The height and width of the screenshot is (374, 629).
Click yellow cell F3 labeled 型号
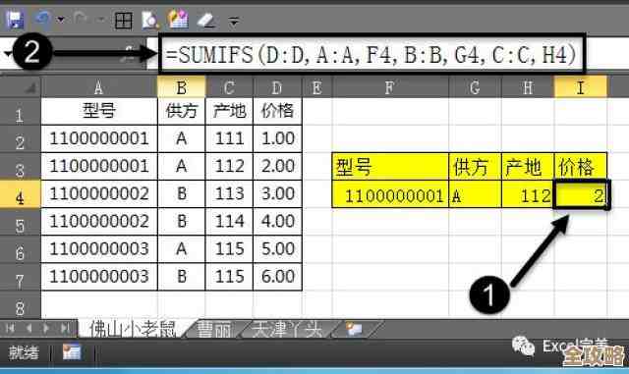(390, 166)
